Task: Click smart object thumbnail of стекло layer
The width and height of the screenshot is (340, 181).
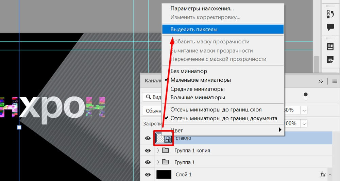Action: 164,138
